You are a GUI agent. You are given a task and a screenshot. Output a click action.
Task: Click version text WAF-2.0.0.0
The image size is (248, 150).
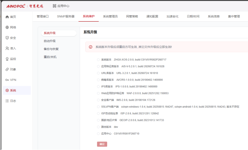tap(134, 93)
